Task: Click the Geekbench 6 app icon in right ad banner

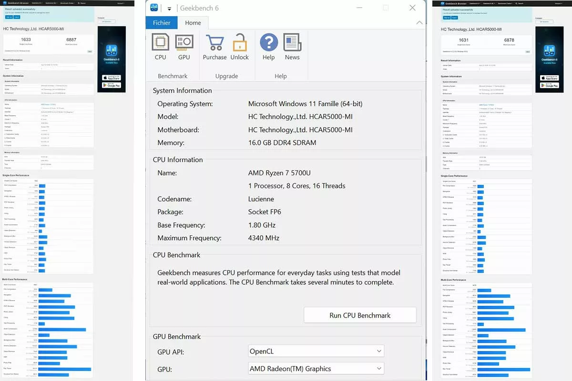Action: [x=549, y=51]
